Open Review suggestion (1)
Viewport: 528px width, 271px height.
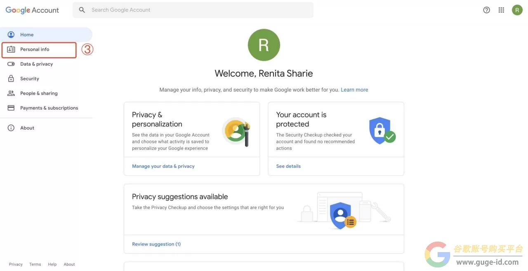click(x=156, y=244)
